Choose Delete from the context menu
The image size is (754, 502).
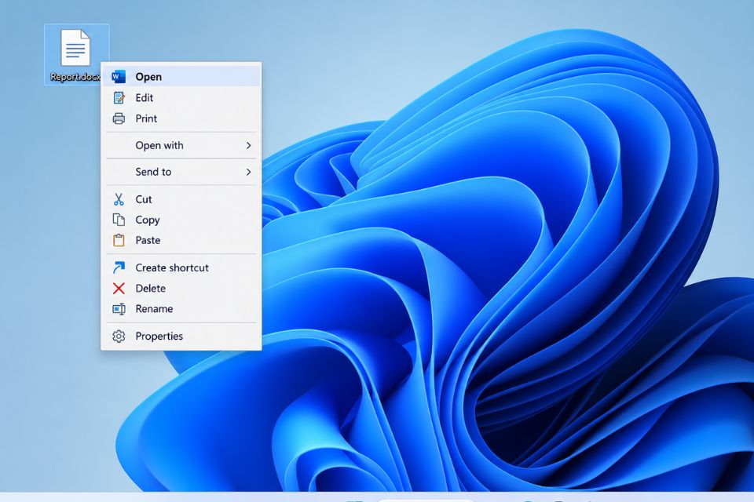[181, 288]
